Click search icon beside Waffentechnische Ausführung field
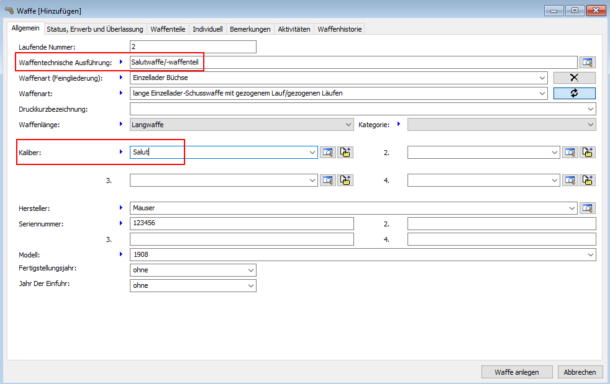Screen dimensions: 610x384 (587, 62)
